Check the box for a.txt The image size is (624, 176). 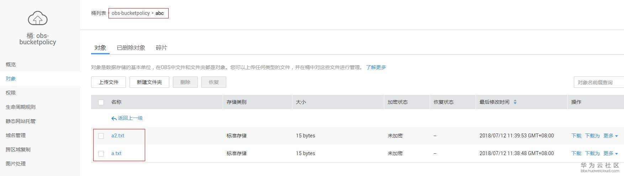click(101, 154)
